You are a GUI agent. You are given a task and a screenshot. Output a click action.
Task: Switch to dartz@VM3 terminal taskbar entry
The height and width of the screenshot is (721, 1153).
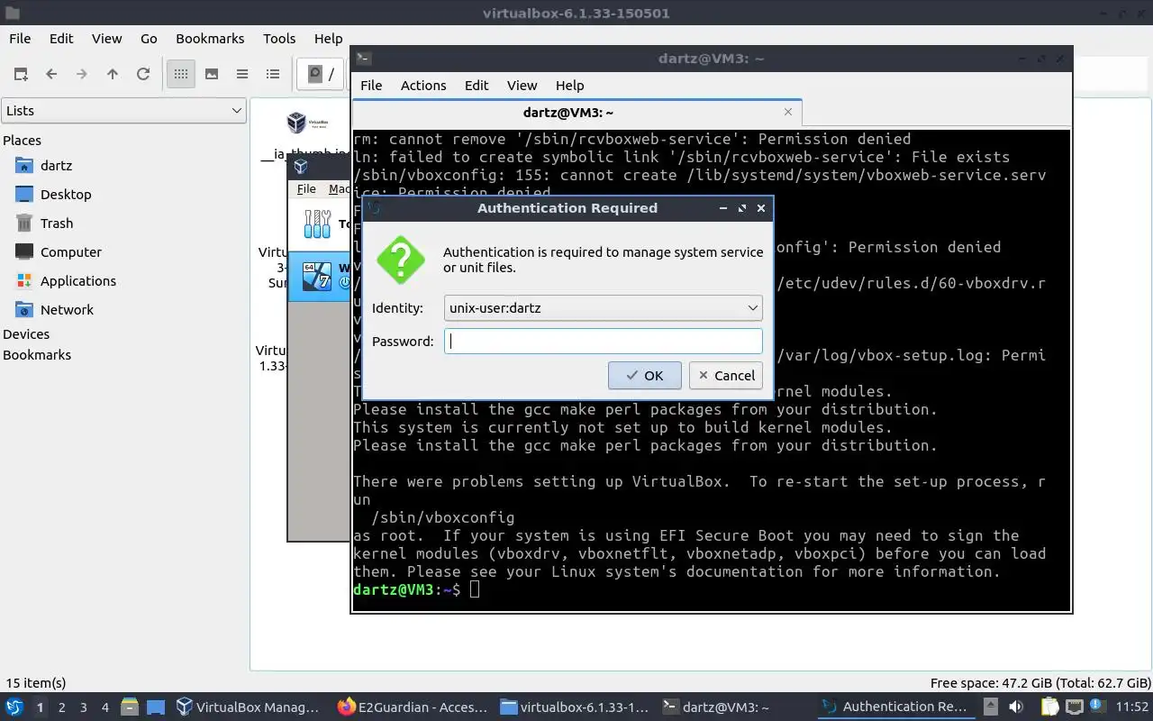click(x=735, y=707)
